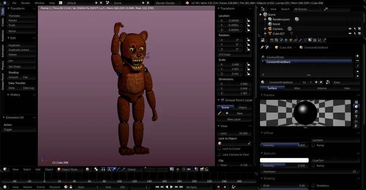Move material slot down arrow
Screen dimensions: 366x190
pos(357,76)
